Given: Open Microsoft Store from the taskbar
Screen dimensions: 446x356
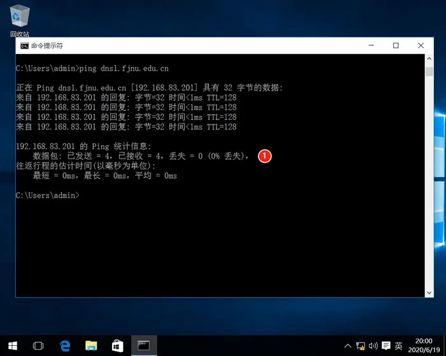Looking at the screenshot, I should (x=117, y=346).
